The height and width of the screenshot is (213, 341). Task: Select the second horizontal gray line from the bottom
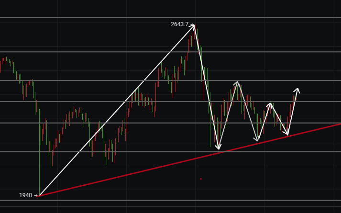point(96,151)
